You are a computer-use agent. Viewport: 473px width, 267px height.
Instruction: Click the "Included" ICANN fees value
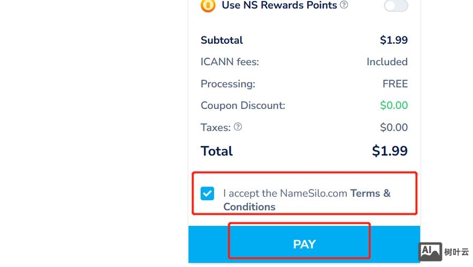coord(387,62)
